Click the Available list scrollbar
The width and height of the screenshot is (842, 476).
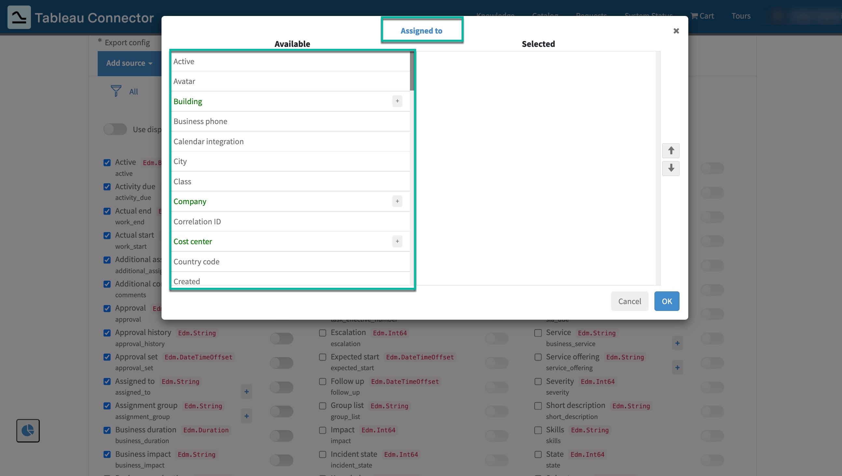[x=412, y=71]
